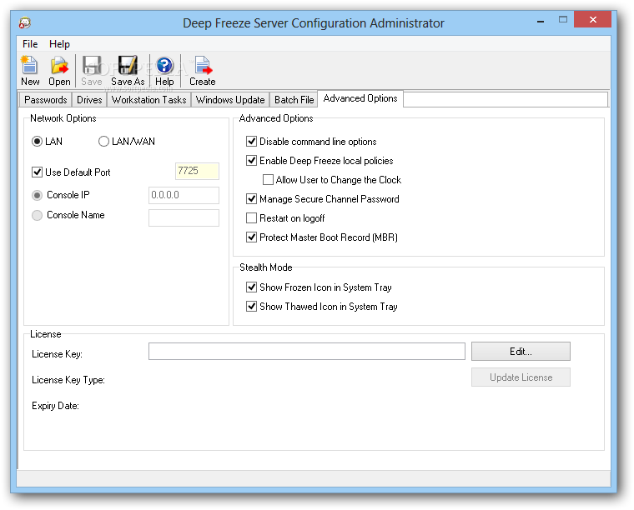Switch to the Batch File tab

pyautogui.click(x=294, y=100)
